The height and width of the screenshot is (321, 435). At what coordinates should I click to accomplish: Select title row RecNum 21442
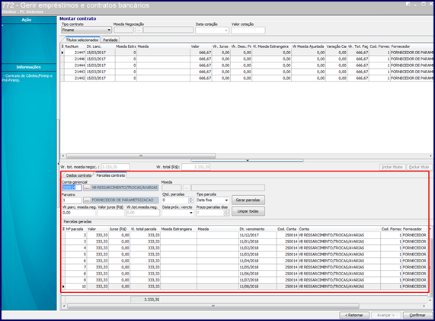(x=246, y=79)
